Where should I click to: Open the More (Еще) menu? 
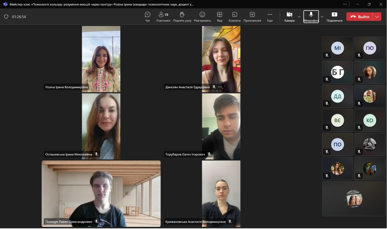tap(270, 17)
